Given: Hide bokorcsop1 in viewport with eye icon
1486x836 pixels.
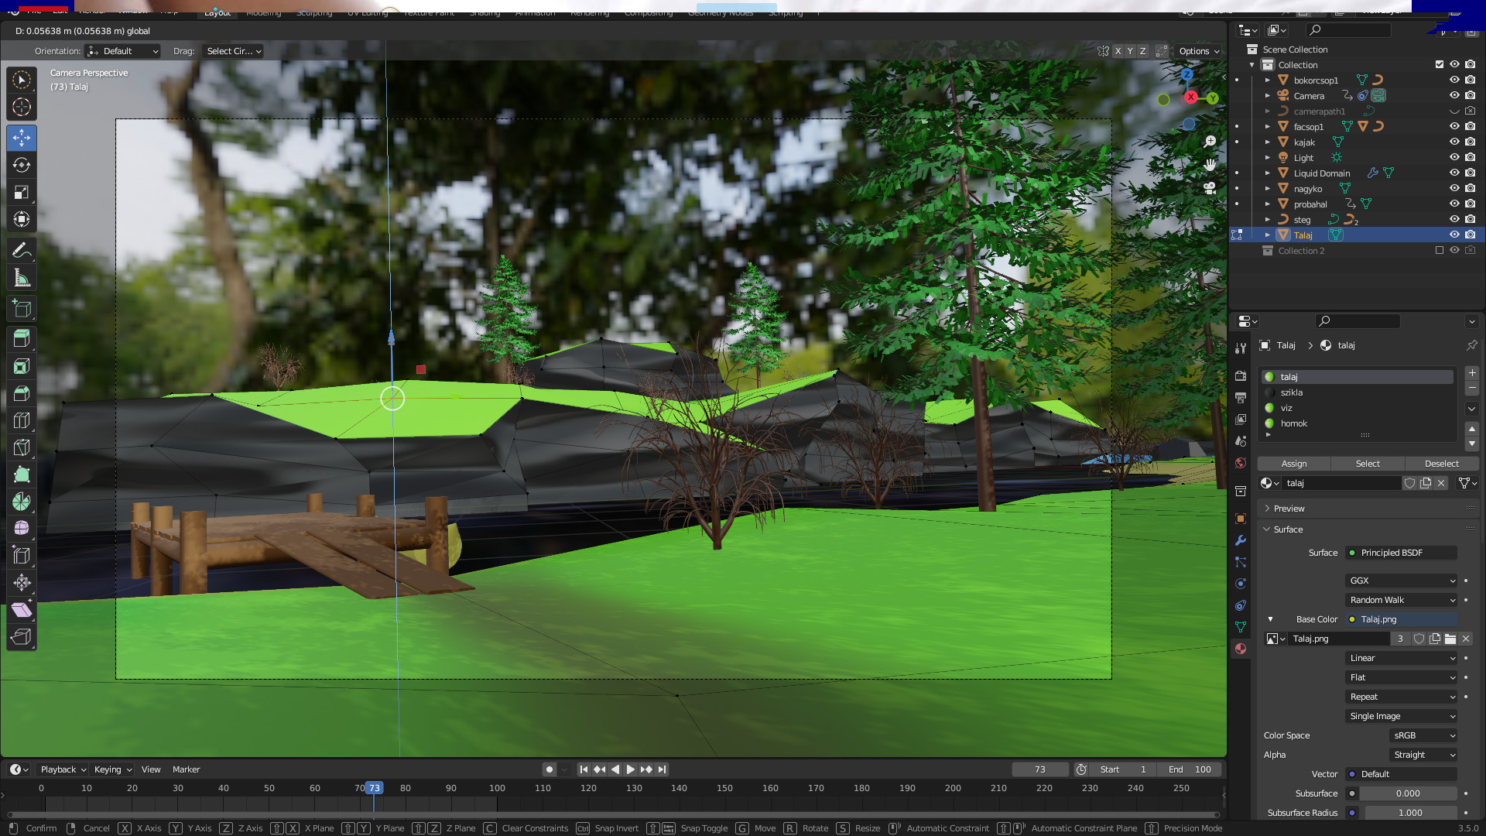Looking at the screenshot, I should tap(1454, 80).
